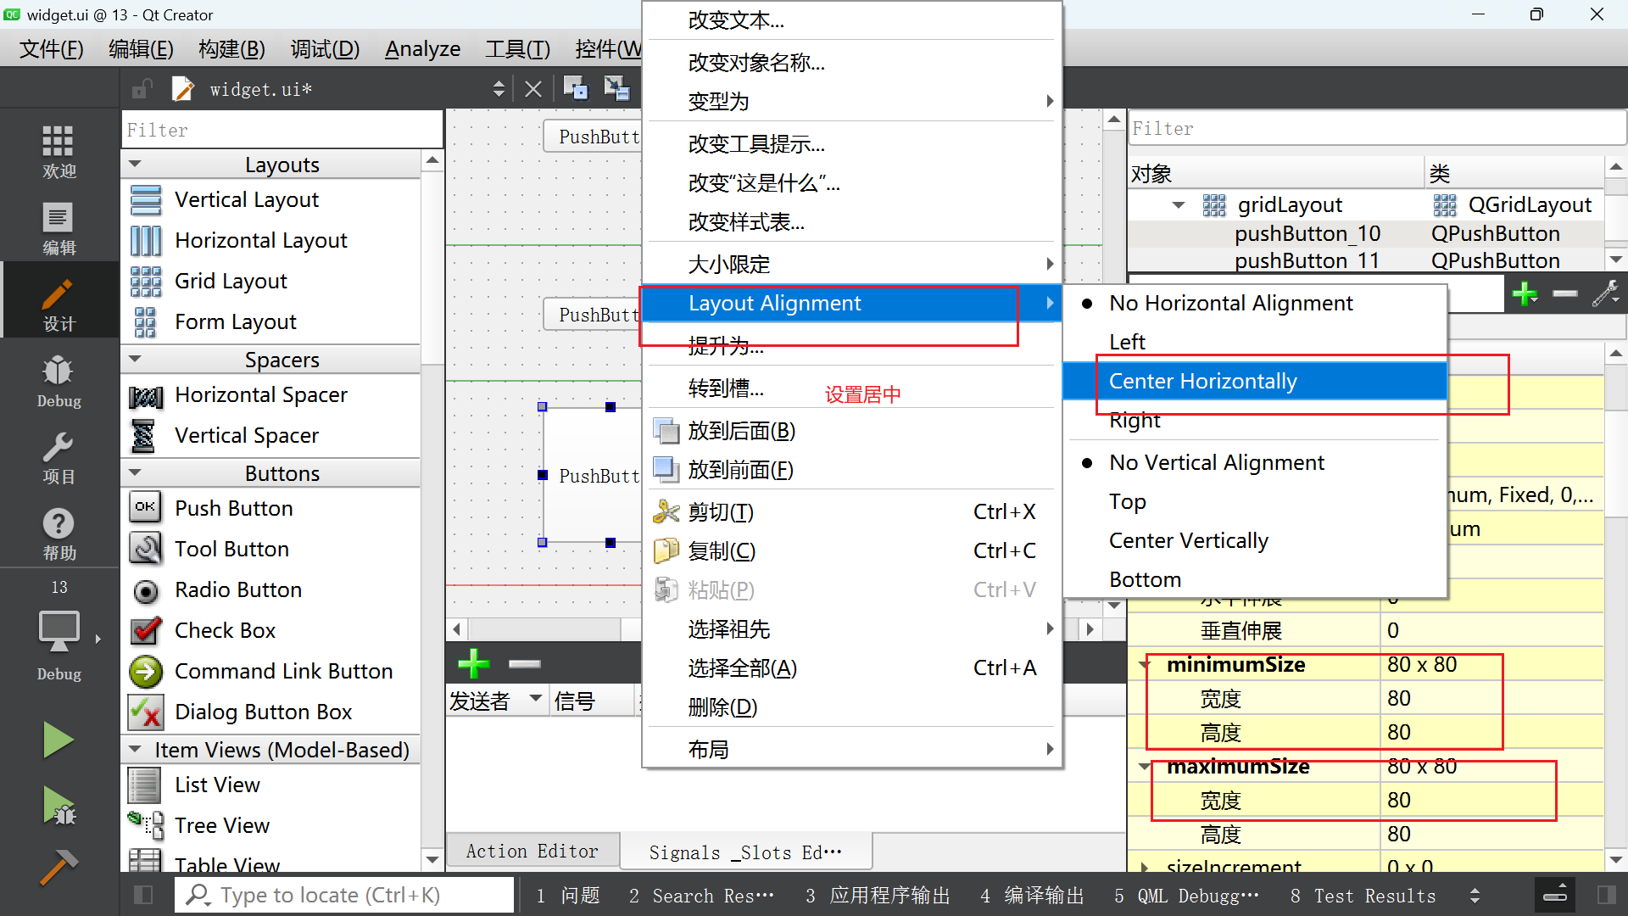
Task: Open the Analyze menu
Action: pos(422,49)
